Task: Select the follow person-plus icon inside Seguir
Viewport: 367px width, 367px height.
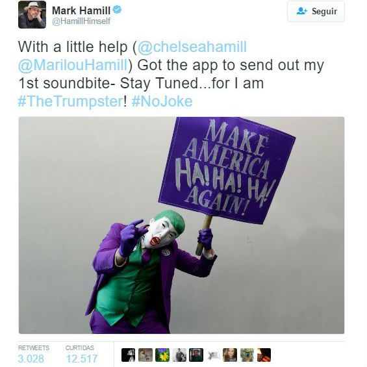Action: pos(301,11)
